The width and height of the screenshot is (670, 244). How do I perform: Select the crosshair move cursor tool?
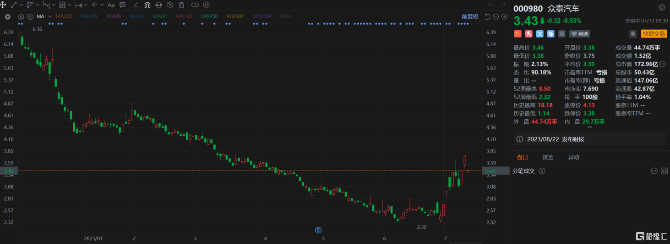pyautogui.click(x=3, y=5)
